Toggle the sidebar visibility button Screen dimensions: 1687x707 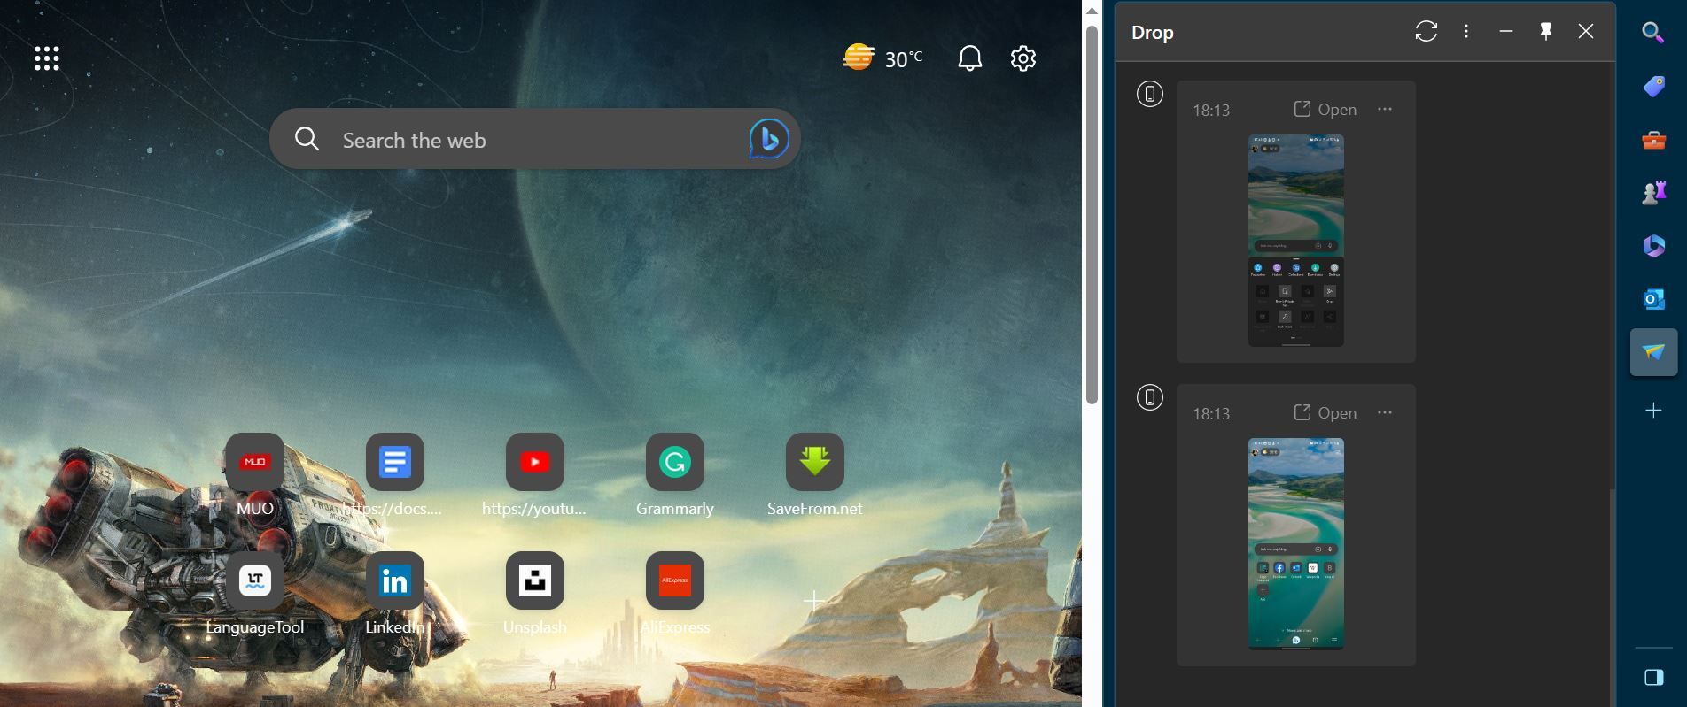click(1653, 677)
